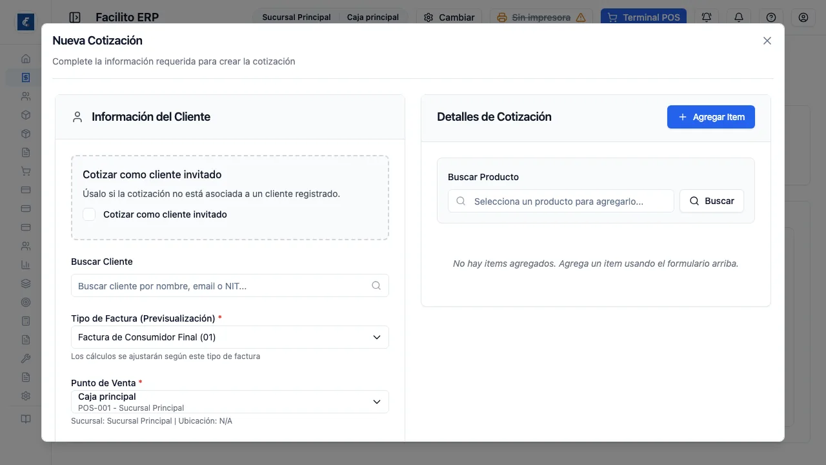The height and width of the screenshot is (465, 826).
Task: Focus the Buscar Producto search field
Action: pos(561,201)
